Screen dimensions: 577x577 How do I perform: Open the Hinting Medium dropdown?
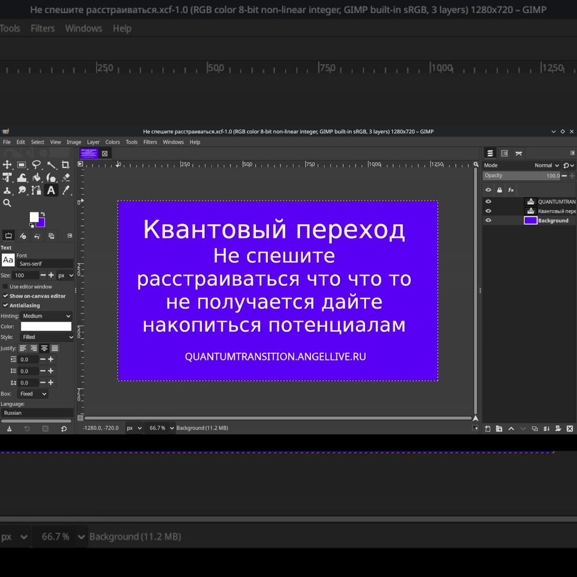46,316
